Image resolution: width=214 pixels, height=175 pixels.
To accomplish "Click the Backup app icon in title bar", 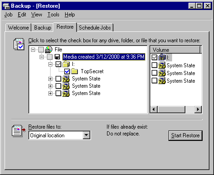I will 6,6.
